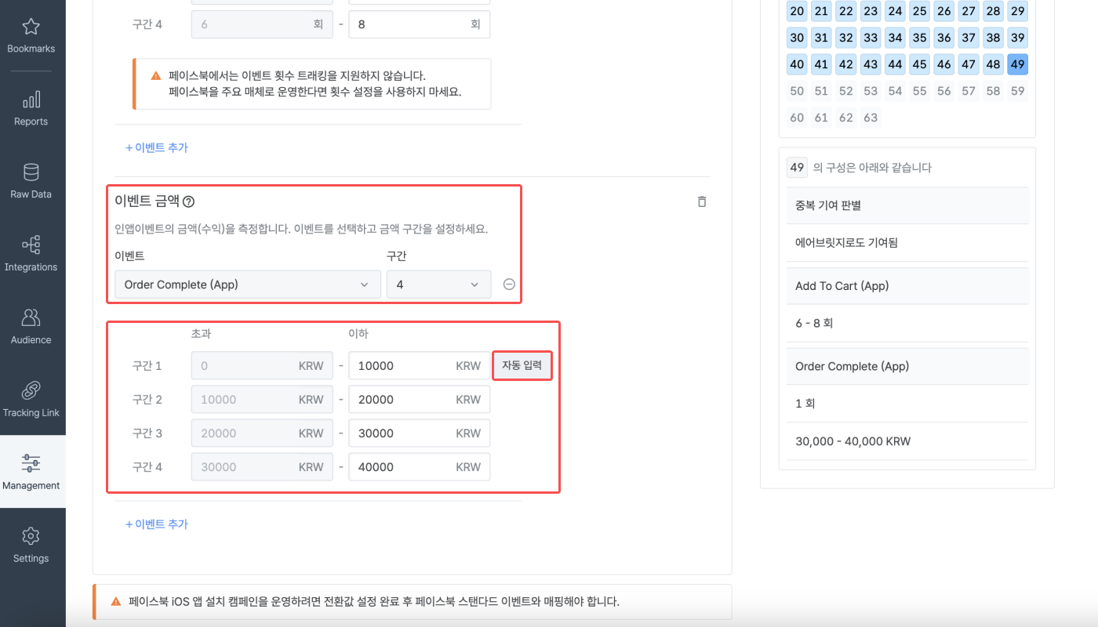Select conversion value 30

tap(797, 38)
